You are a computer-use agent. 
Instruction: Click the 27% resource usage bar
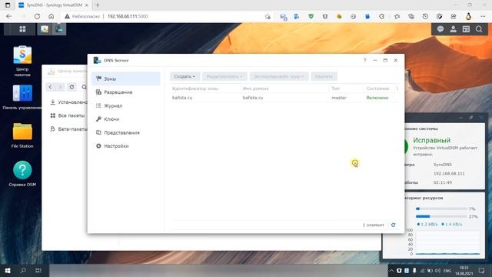click(441, 216)
